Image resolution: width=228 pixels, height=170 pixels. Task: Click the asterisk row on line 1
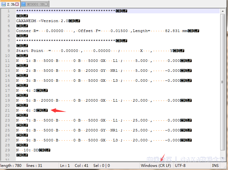[66, 11]
